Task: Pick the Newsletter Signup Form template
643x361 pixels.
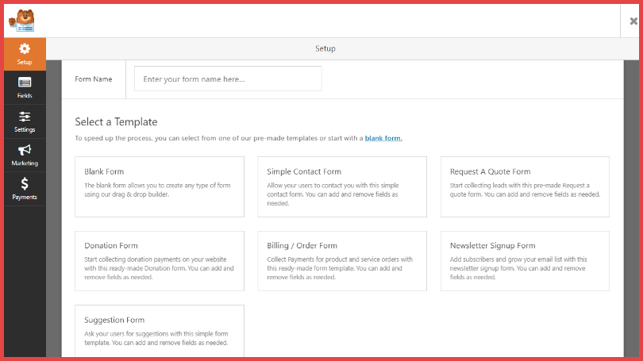Action: (525, 261)
